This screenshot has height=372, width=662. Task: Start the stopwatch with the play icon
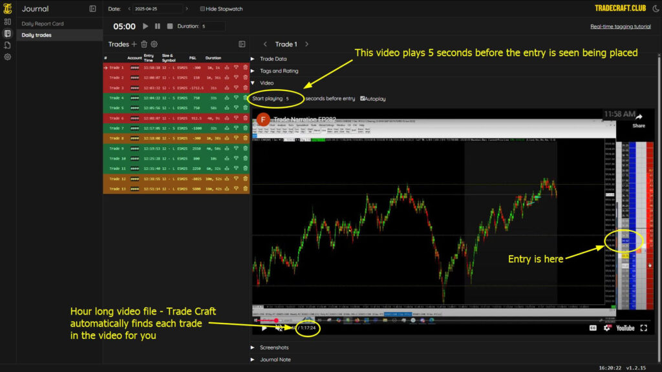(x=145, y=26)
